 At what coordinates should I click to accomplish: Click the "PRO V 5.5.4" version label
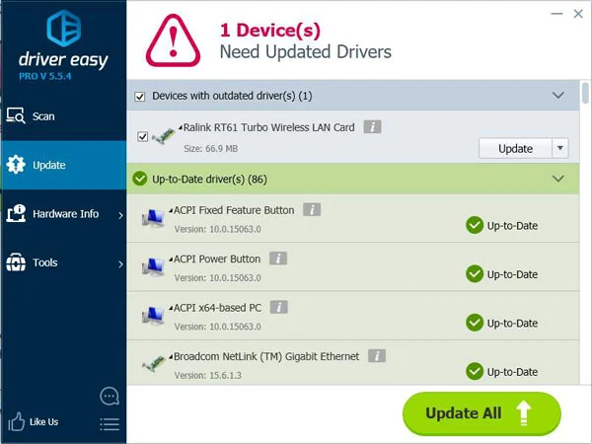click(x=45, y=76)
